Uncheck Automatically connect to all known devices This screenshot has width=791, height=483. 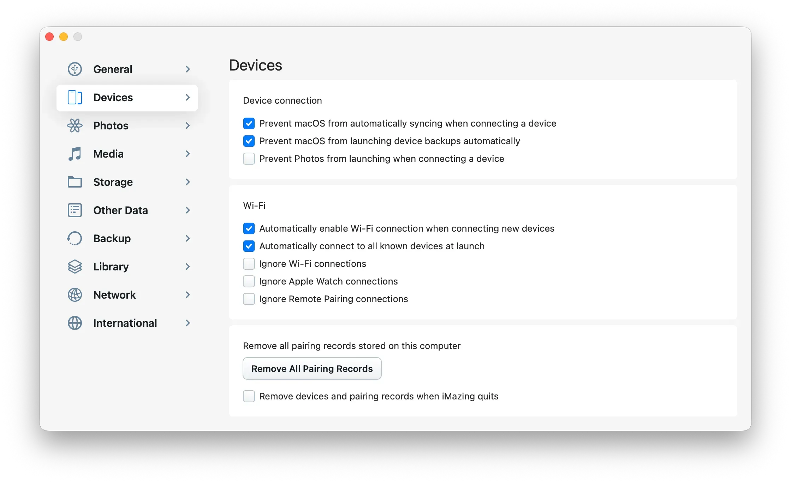click(249, 246)
